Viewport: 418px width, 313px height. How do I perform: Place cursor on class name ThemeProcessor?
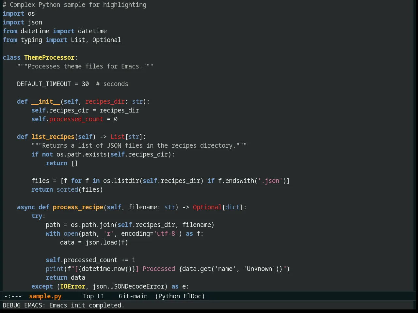[x=49, y=57]
